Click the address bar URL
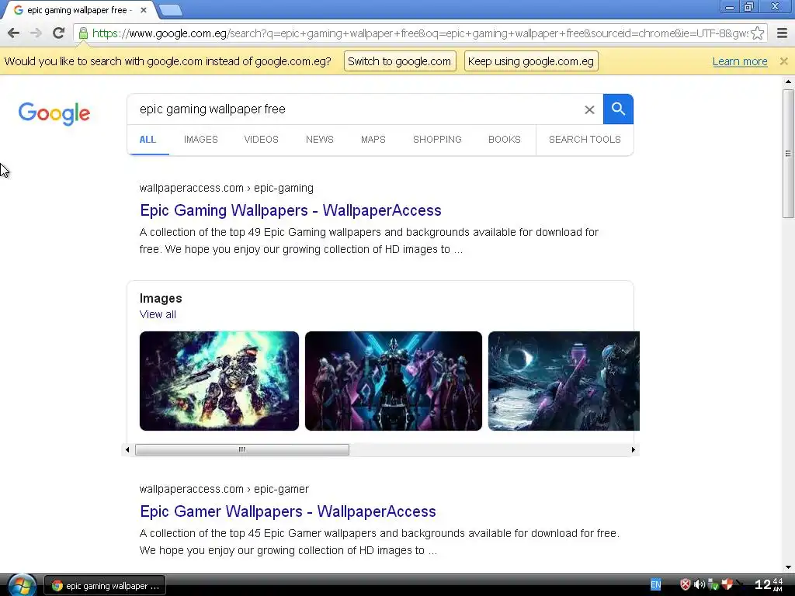The image size is (795, 596). (x=420, y=33)
